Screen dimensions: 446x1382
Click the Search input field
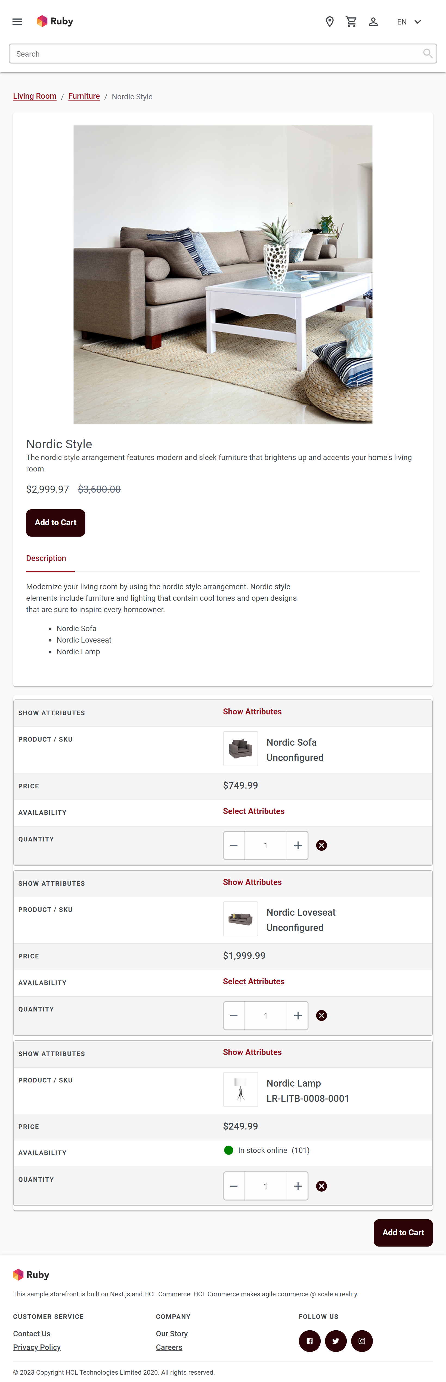coord(214,54)
